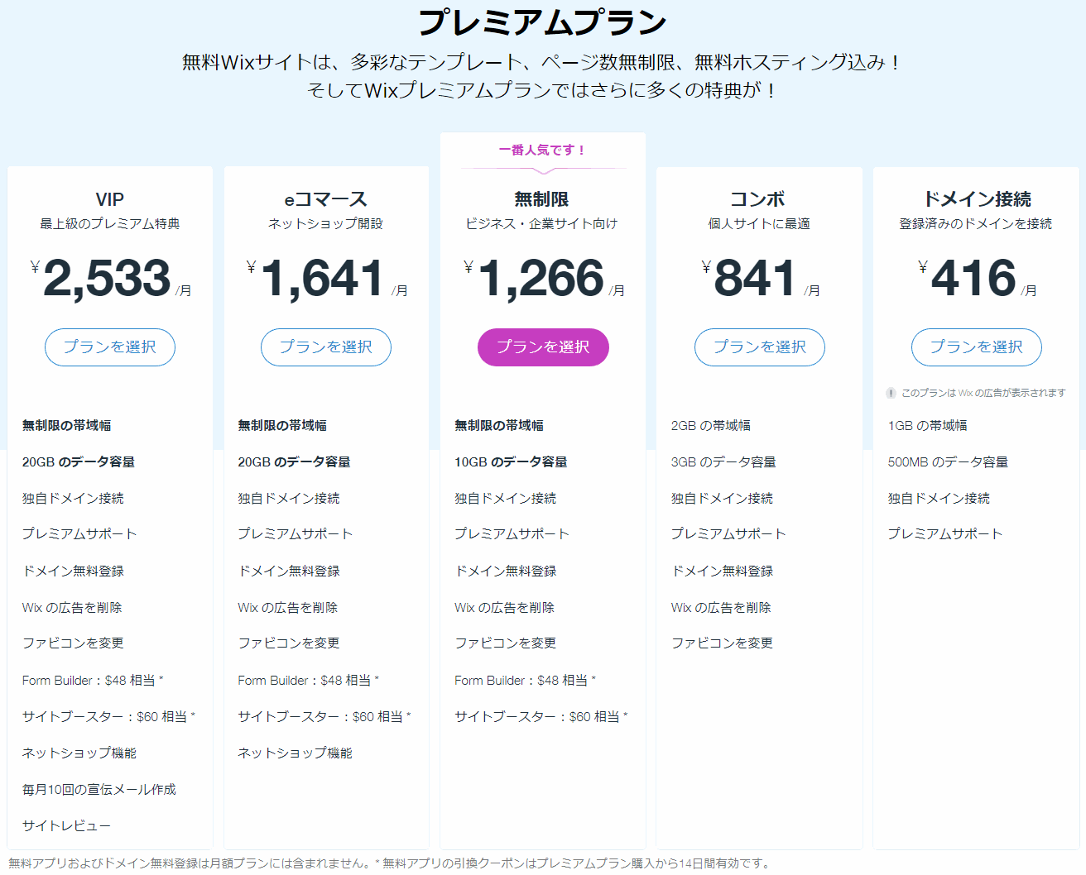Click 10GB のデータ容量 in 無制限 plan
This screenshot has height=875, width=1086.
pos(511,462)
